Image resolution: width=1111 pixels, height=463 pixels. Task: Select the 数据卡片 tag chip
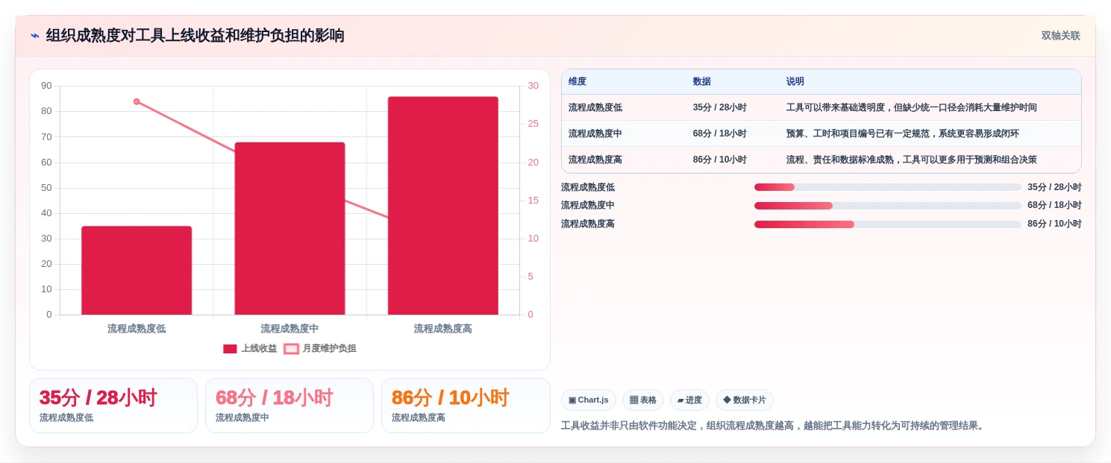(744, 400)
